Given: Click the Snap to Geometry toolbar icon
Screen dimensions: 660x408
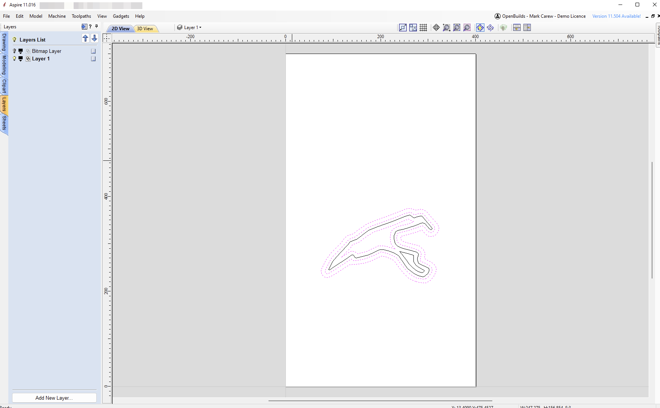Looking at the screenshot, I should pos(403,28).
